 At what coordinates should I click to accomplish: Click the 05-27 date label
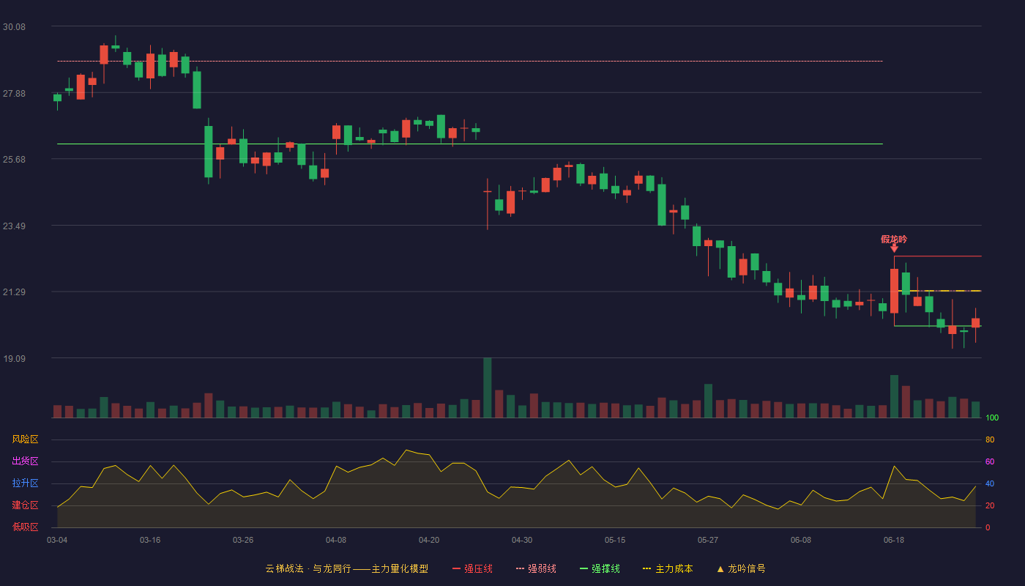(x=708, y=540)
